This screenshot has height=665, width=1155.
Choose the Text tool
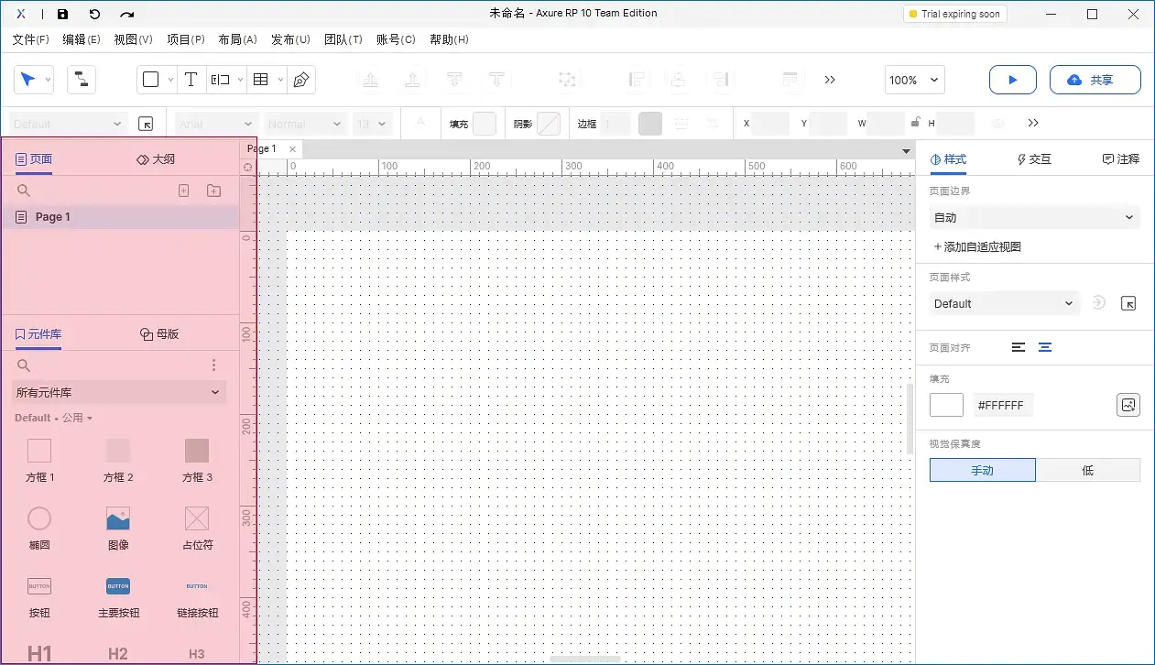[191, 80]
